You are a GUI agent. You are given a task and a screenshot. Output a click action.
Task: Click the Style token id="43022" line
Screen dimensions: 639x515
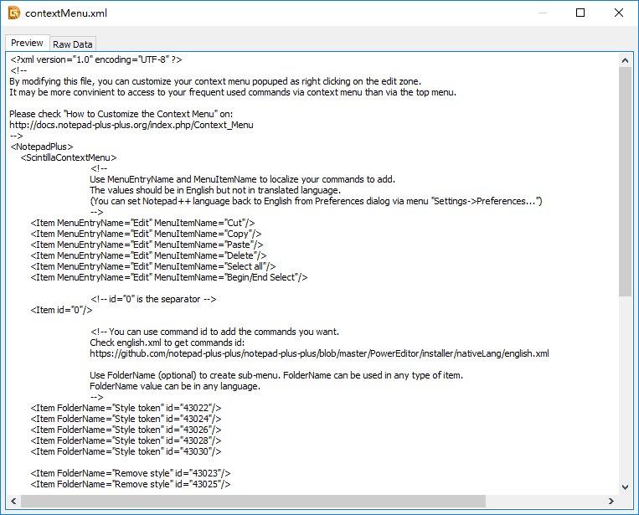(126, 408)
